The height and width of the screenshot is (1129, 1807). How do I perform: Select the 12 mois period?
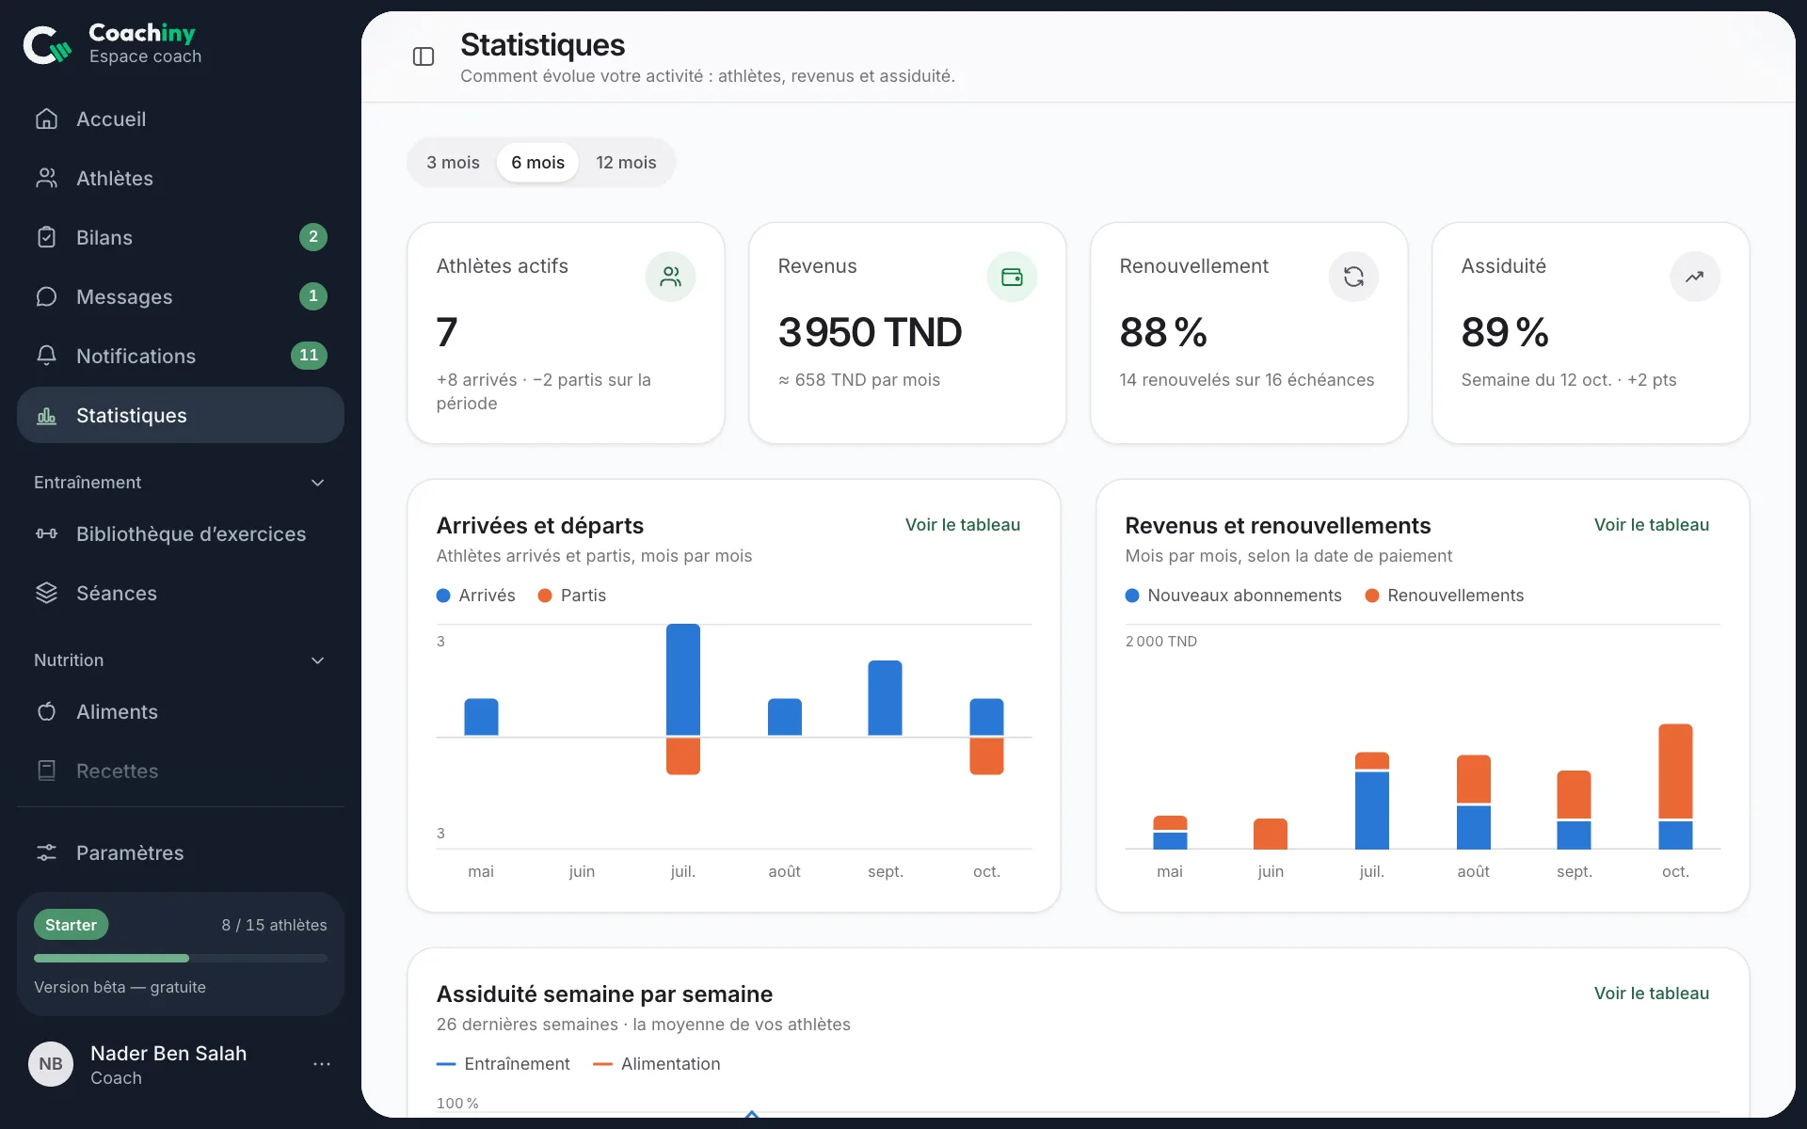626,163
